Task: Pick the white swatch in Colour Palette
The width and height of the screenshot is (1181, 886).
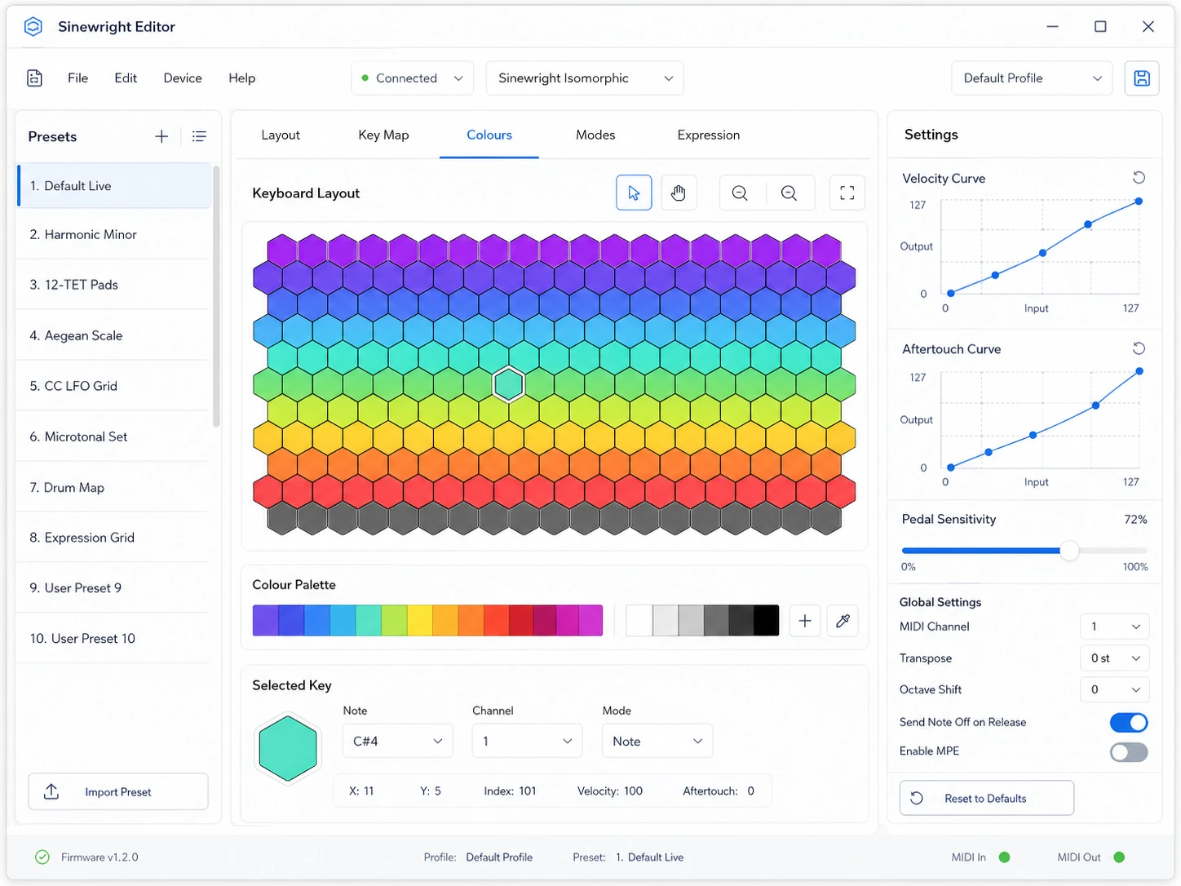Action: point(639,621)
